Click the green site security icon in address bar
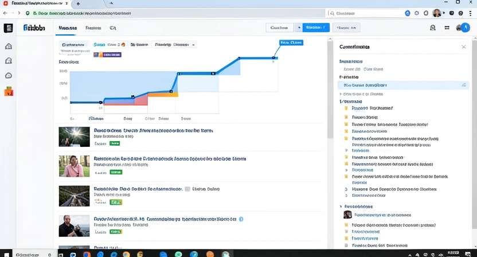 click(28, 13)
